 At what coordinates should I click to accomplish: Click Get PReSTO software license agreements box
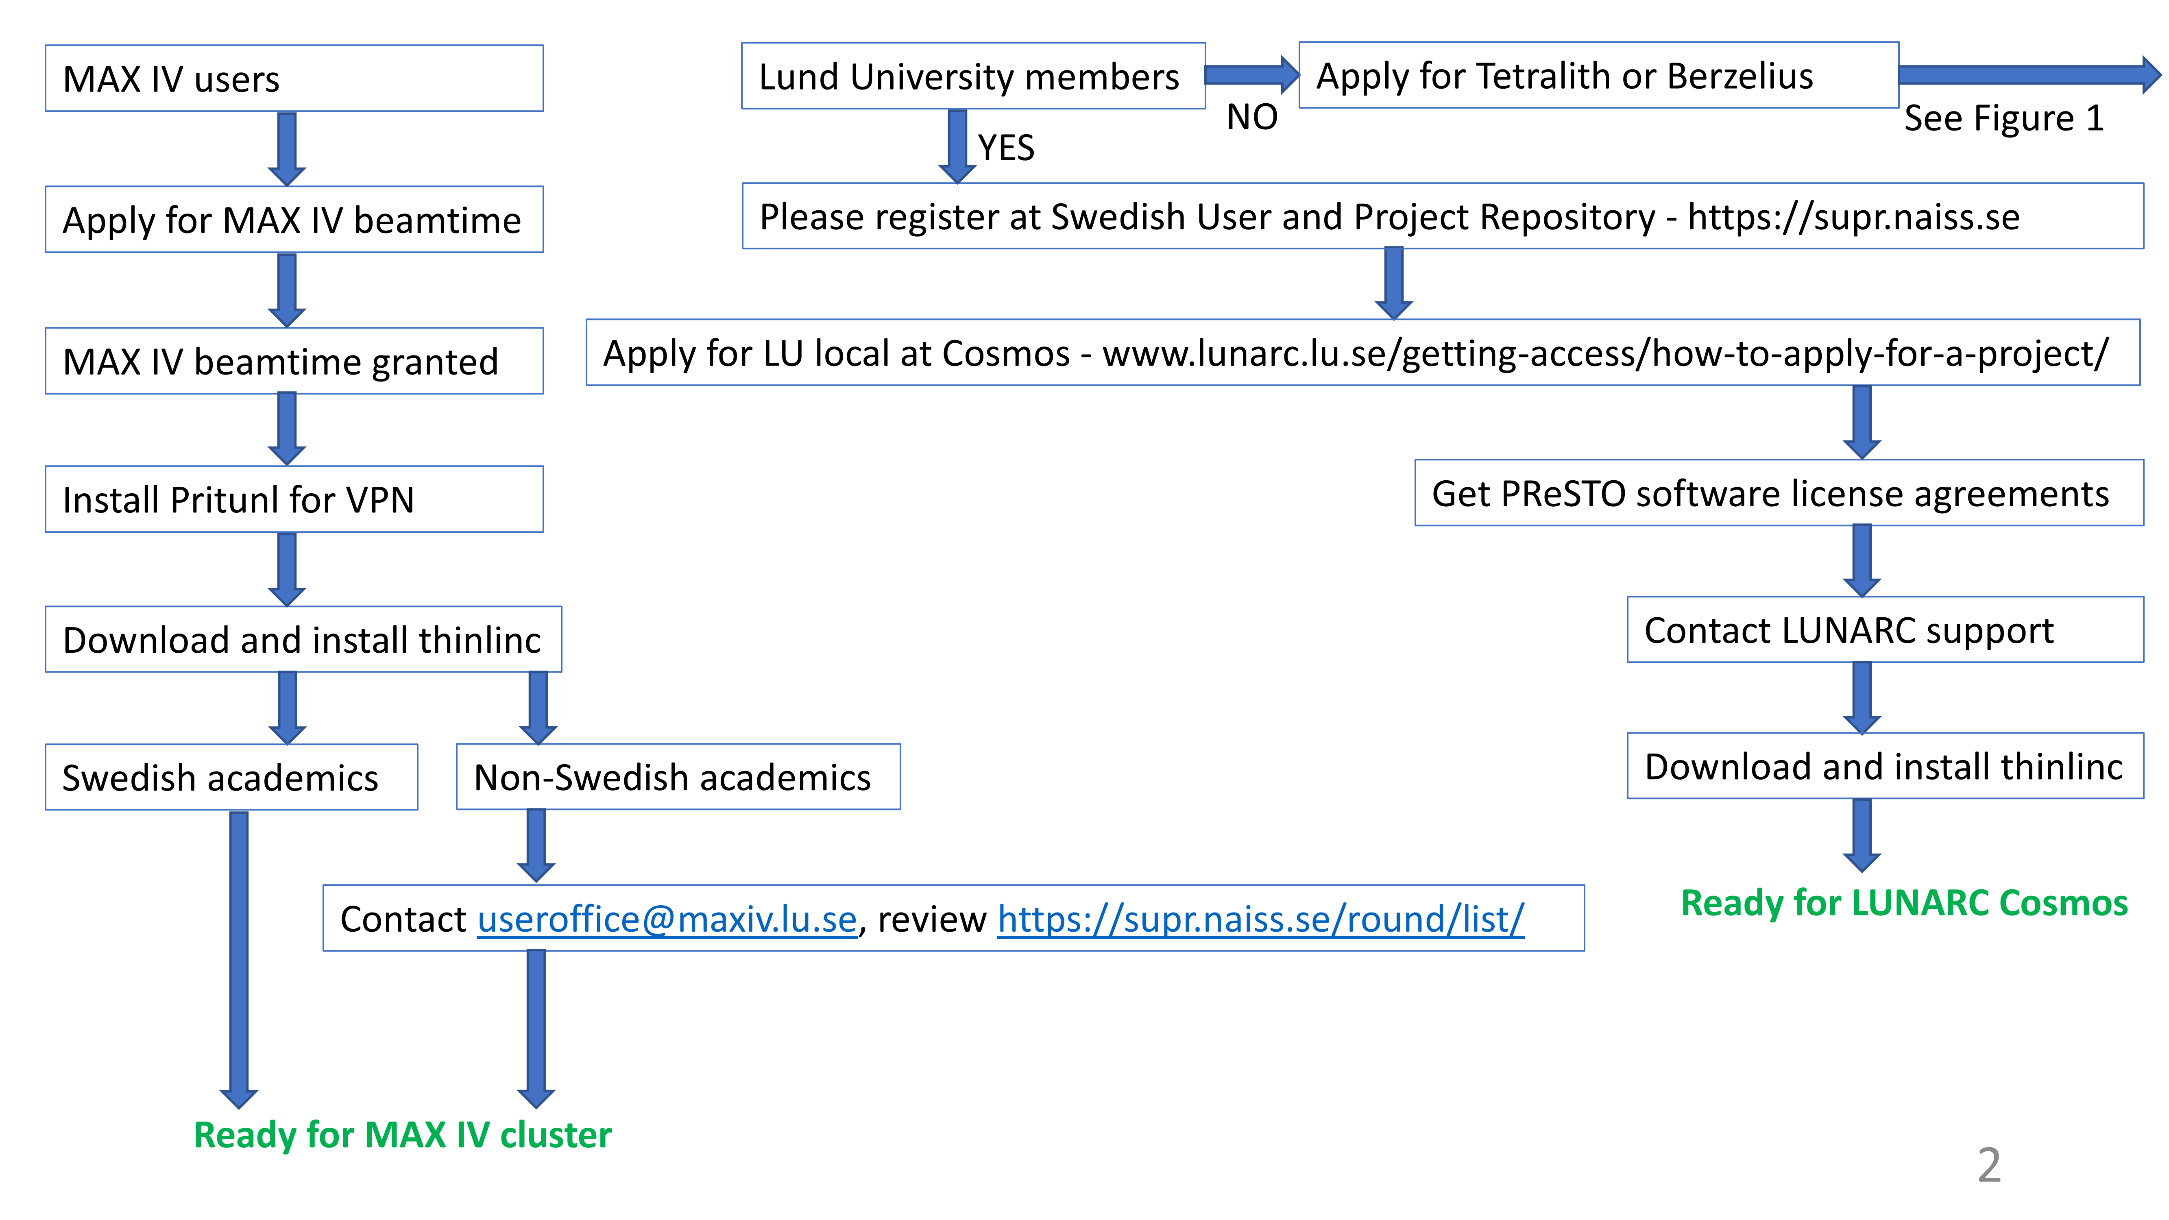[1778, 493]
